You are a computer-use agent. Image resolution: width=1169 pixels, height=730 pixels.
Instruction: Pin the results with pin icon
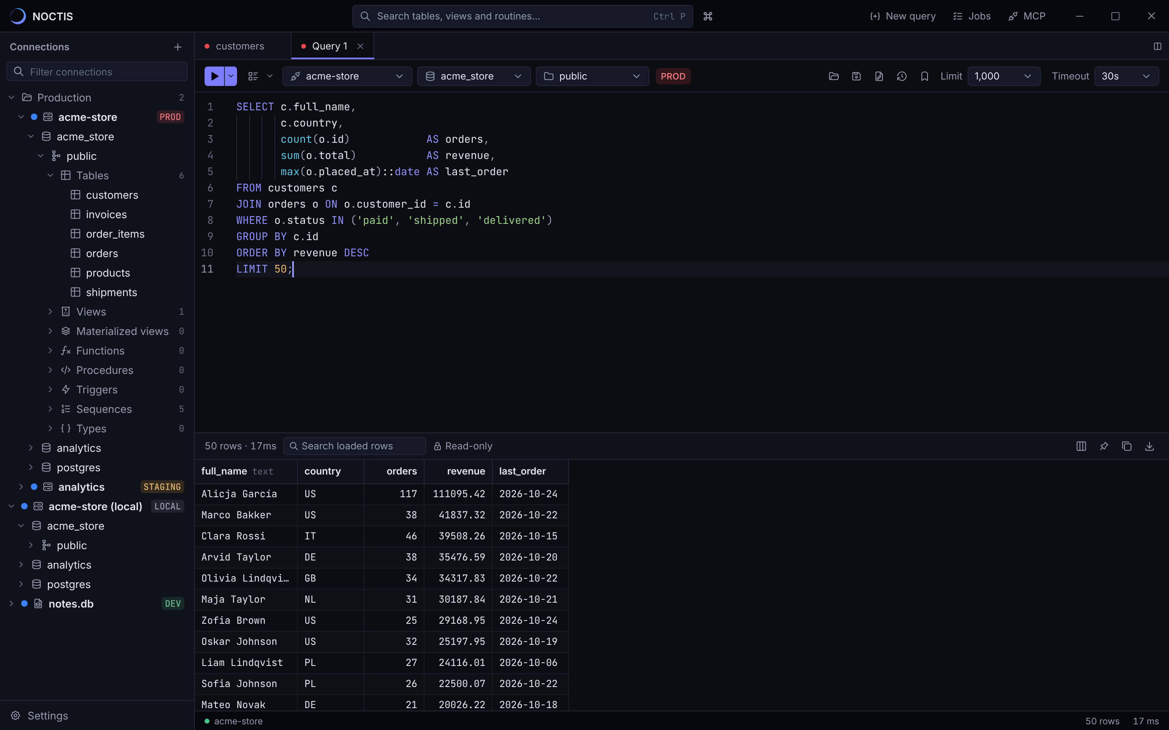(x=1104, y=446)
